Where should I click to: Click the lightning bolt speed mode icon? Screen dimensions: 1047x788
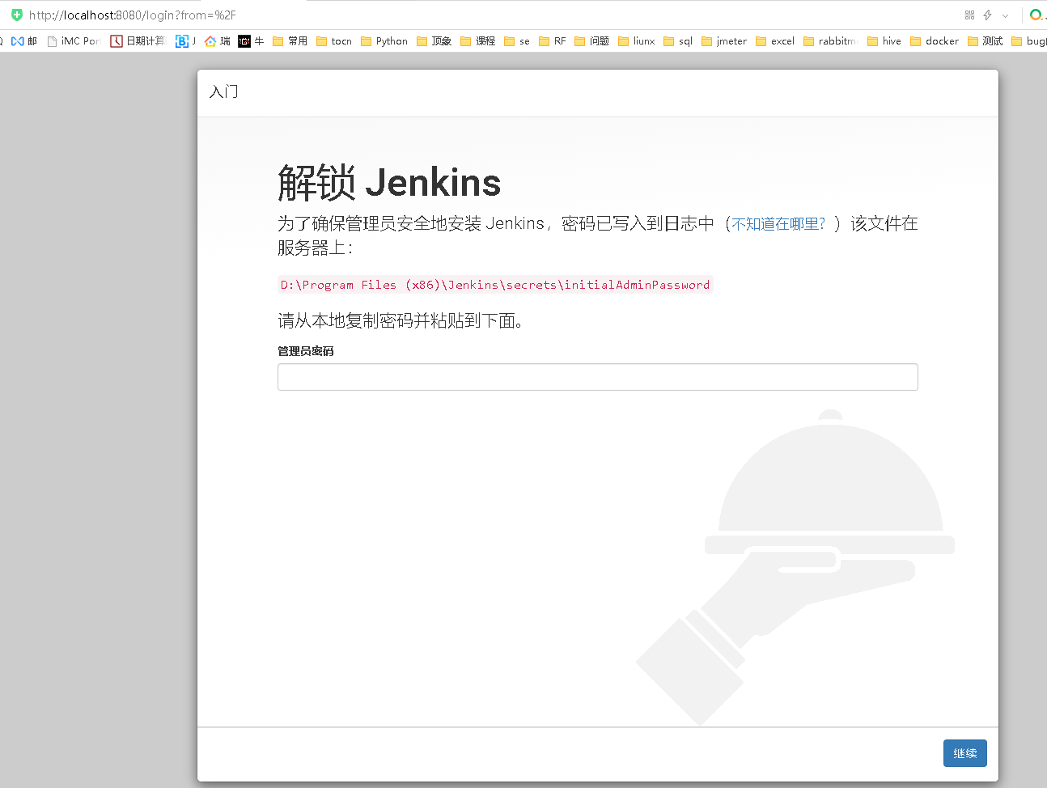click(x=987, y=15)
